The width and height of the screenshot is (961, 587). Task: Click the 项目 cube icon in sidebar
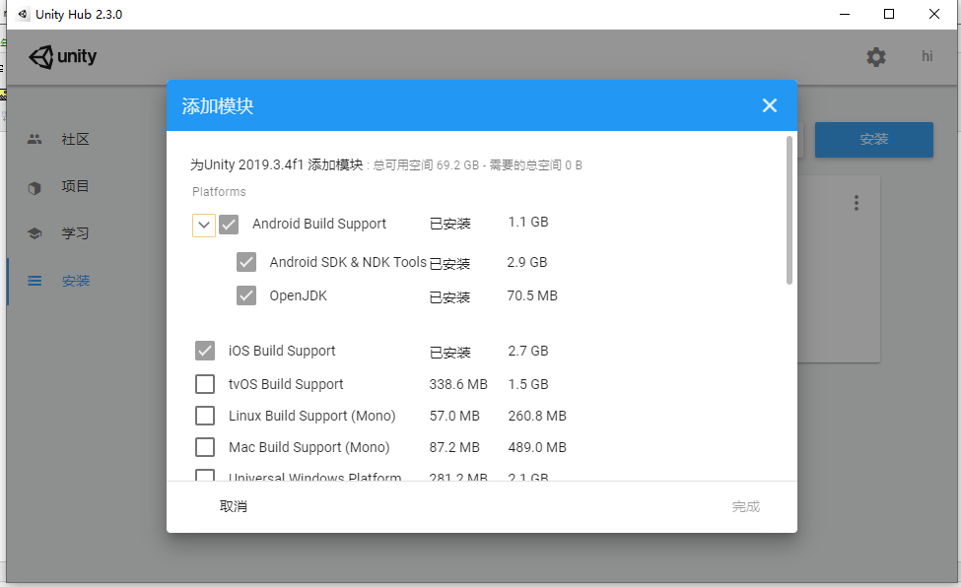point(34,187)
